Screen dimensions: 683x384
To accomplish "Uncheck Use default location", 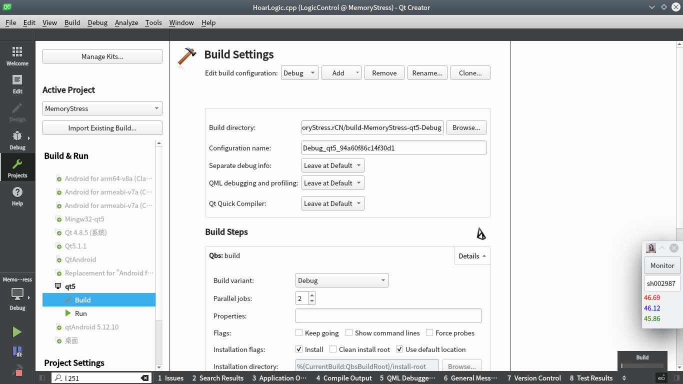I will pyautogui.click(x=399, y=349).
